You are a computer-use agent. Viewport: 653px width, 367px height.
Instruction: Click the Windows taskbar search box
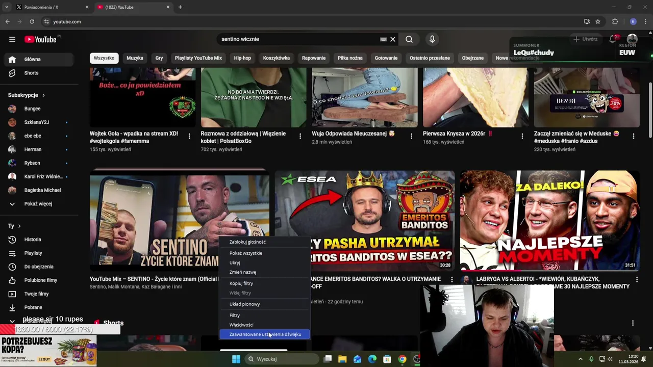coord(282,359)
